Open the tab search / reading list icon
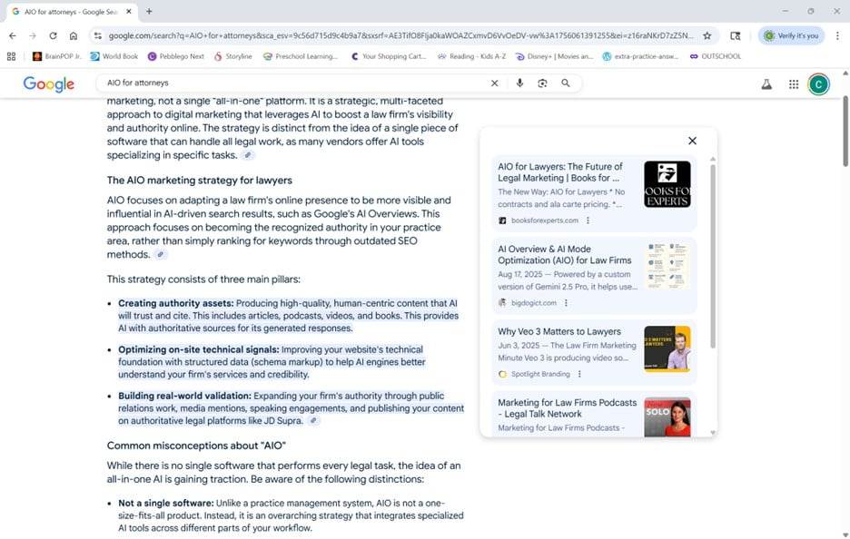 pyautogui.click(x=735, y=35)
